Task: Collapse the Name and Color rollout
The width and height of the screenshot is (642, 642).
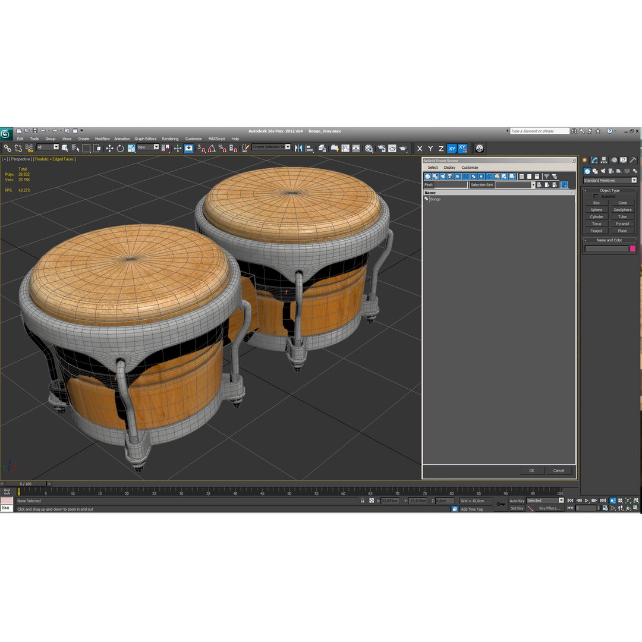Action: click(609, 240)
